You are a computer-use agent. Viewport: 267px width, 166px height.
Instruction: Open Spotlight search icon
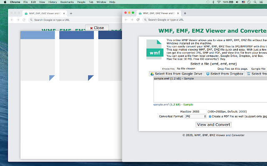[255, 2]
